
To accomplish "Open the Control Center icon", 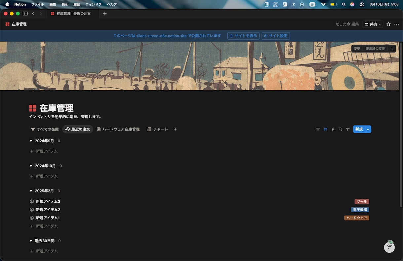I will coord(362,4).
